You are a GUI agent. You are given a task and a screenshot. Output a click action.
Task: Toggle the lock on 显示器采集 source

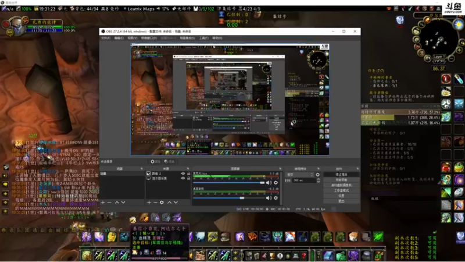(x=188, y=178)
